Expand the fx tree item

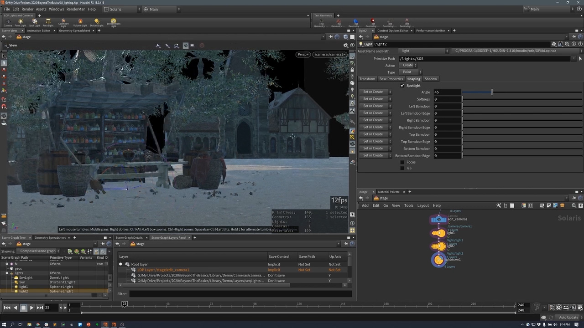point(6,264)
